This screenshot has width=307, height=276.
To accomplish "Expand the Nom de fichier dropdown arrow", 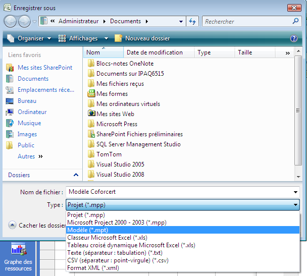I will (295, 192).
